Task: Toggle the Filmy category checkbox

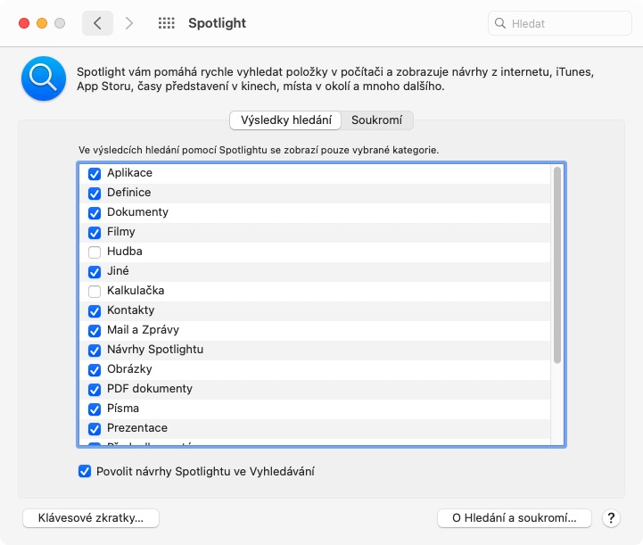Action: click(95, 232)
